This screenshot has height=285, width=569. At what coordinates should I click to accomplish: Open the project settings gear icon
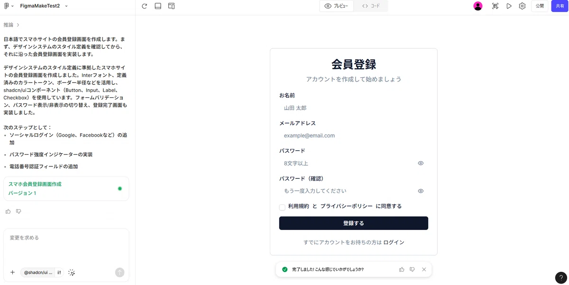tap(522, 6)
